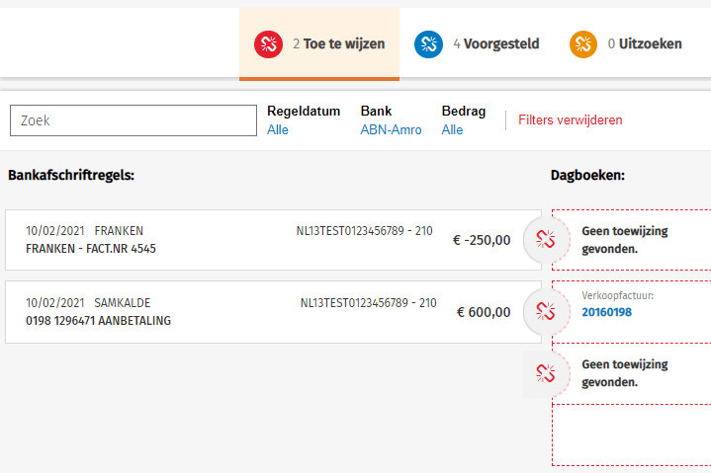Click the unlink icon beside the FRANKEN € -250,00 row
This screenshot has height=473, width=711.
(543, 239)
